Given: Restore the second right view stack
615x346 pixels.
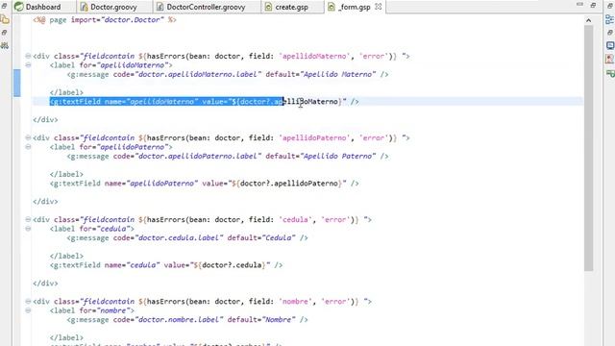Looking at the screenshot, I should point(610,33).
